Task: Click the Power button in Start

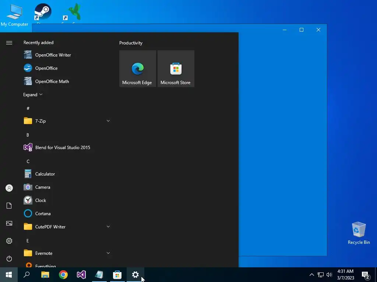Action: [x=9, y=258]
